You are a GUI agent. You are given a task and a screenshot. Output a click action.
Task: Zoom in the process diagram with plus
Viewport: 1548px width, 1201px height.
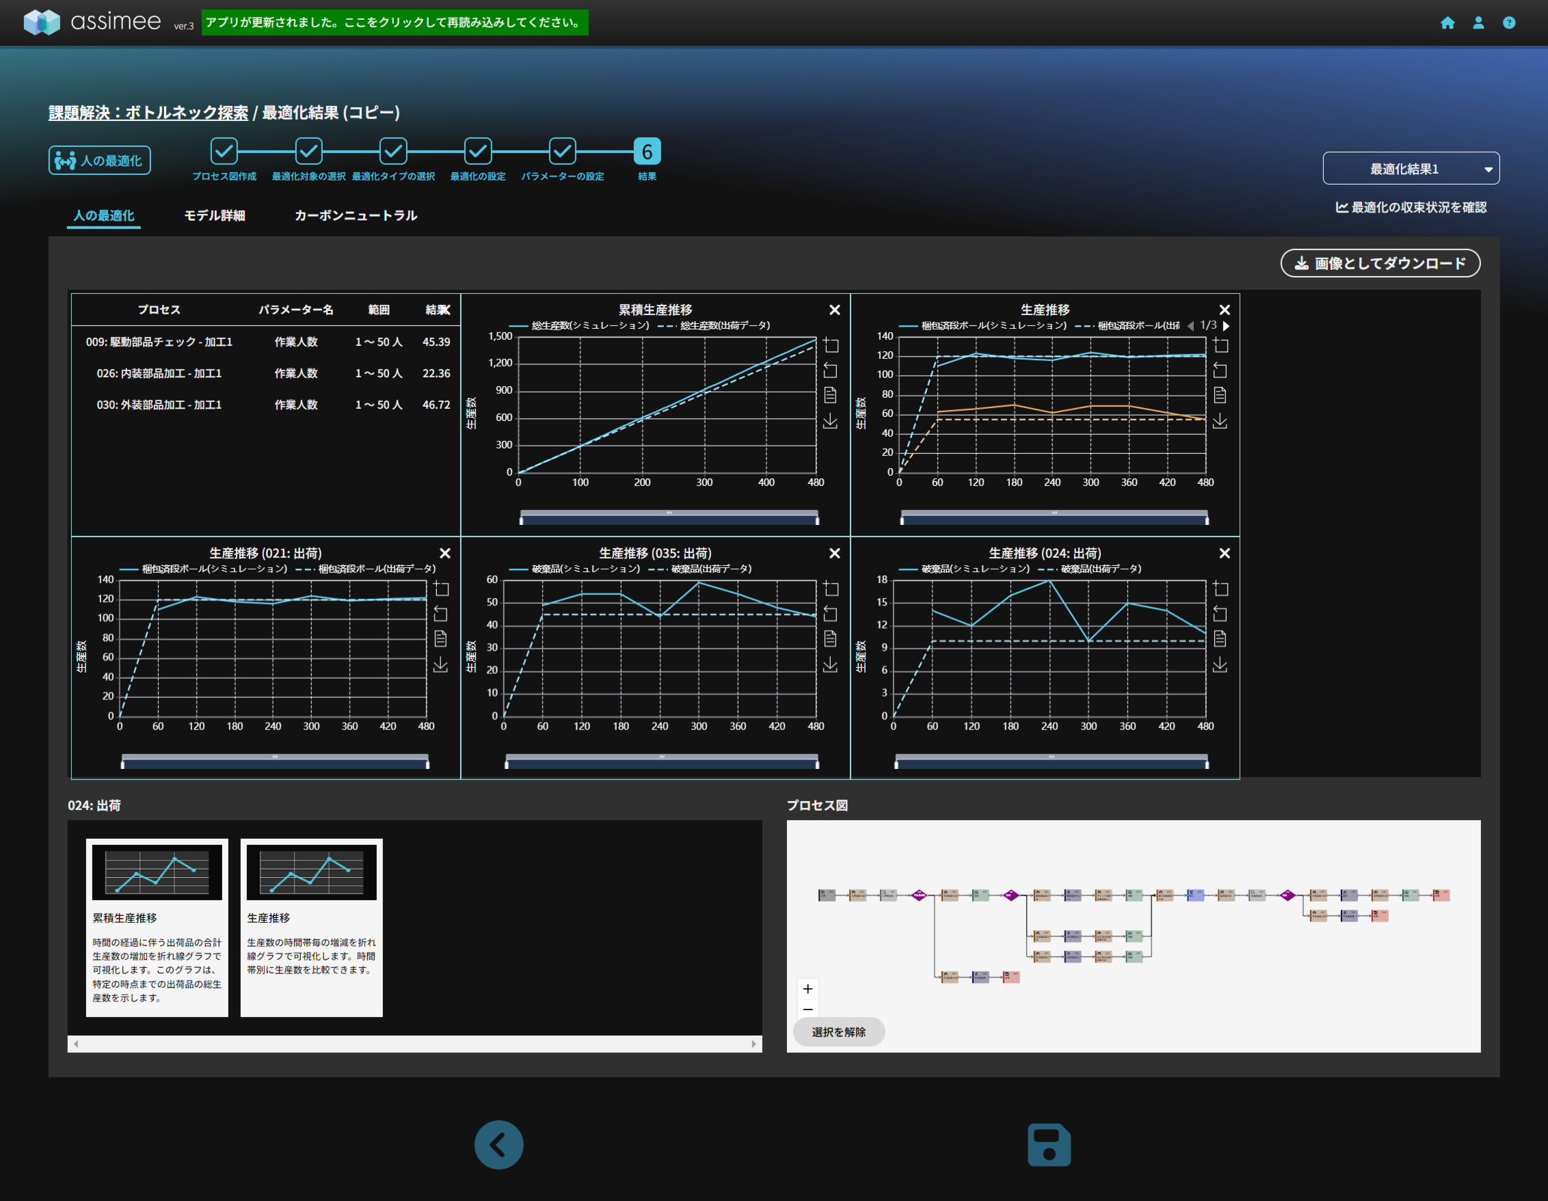pyautogui.click(x=808, y=988)
